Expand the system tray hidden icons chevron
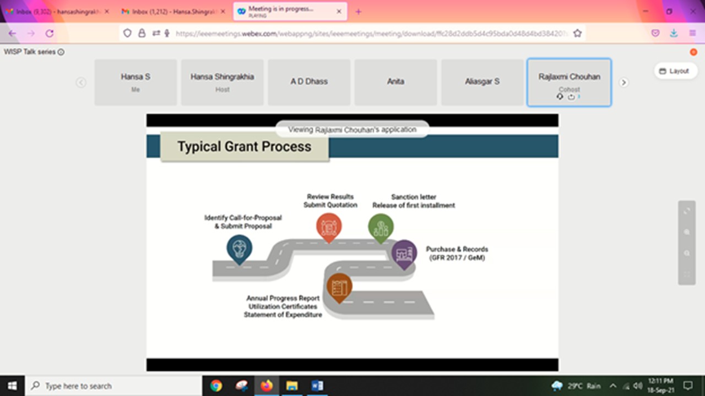The height and width of the screenshot is (396, 705). (612, 386)
